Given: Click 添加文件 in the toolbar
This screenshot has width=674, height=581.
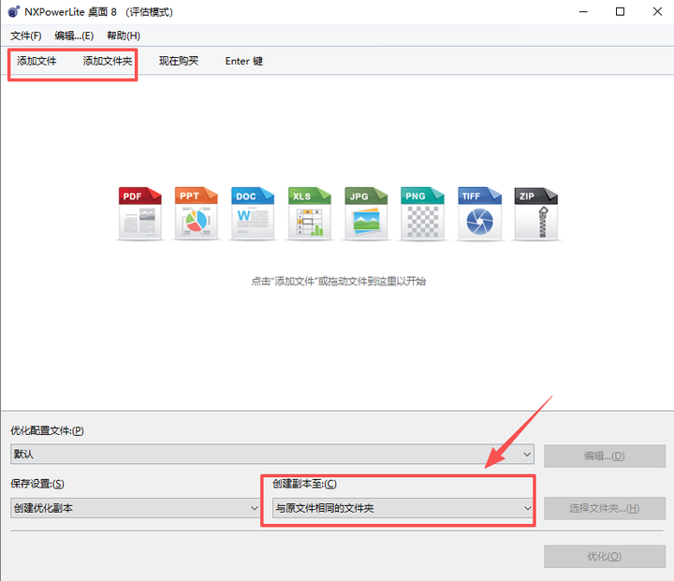Looking at the screenshot, I should tap(37, 61).
